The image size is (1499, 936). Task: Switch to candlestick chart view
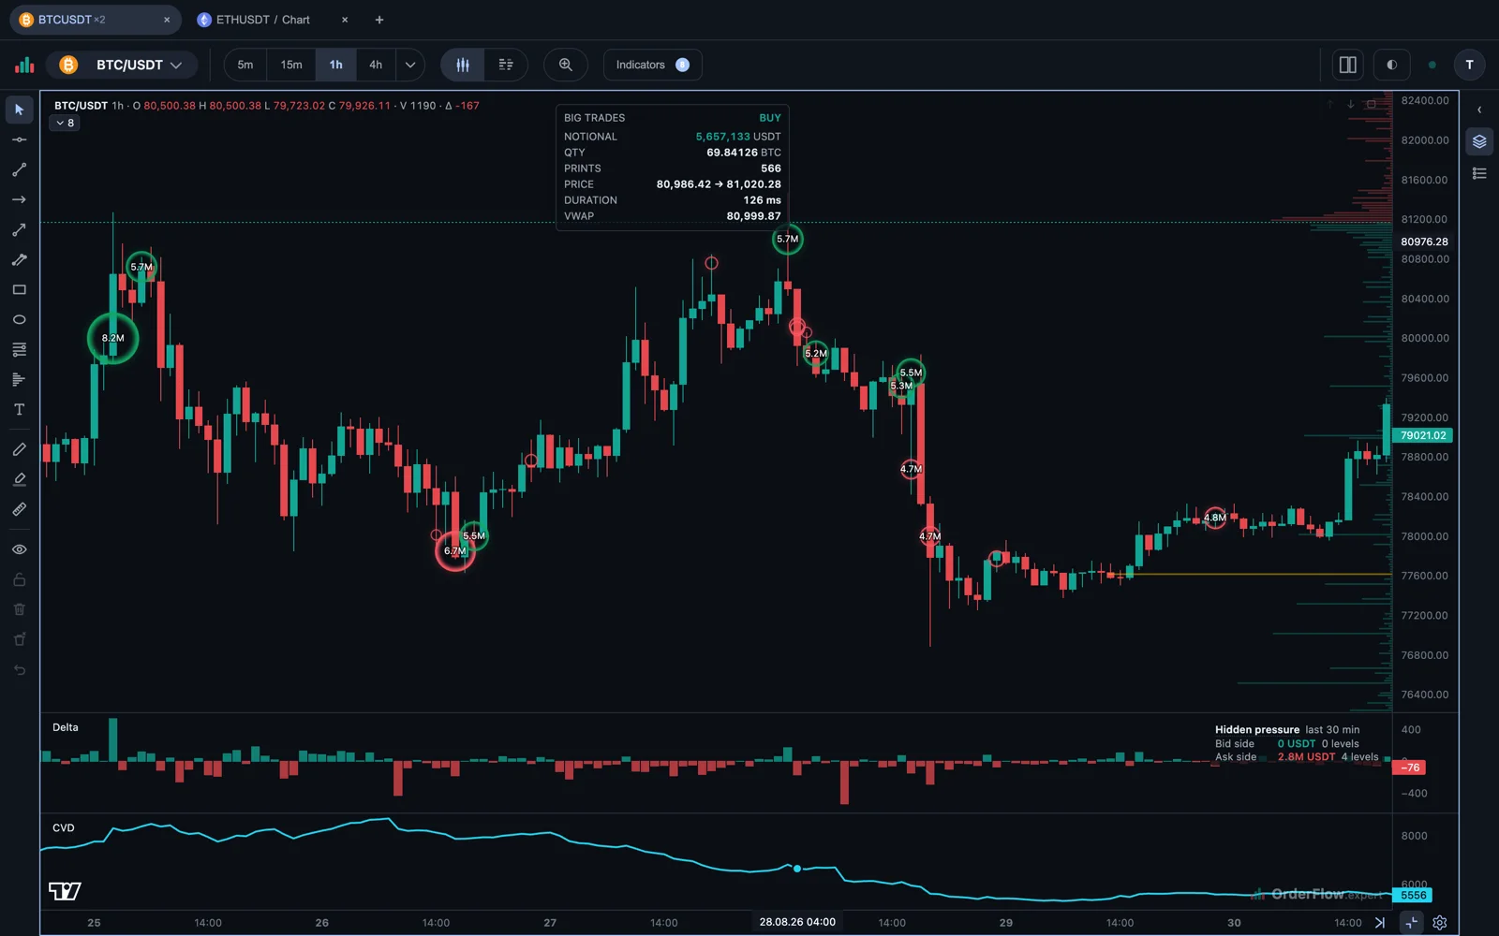click(463, 65)
